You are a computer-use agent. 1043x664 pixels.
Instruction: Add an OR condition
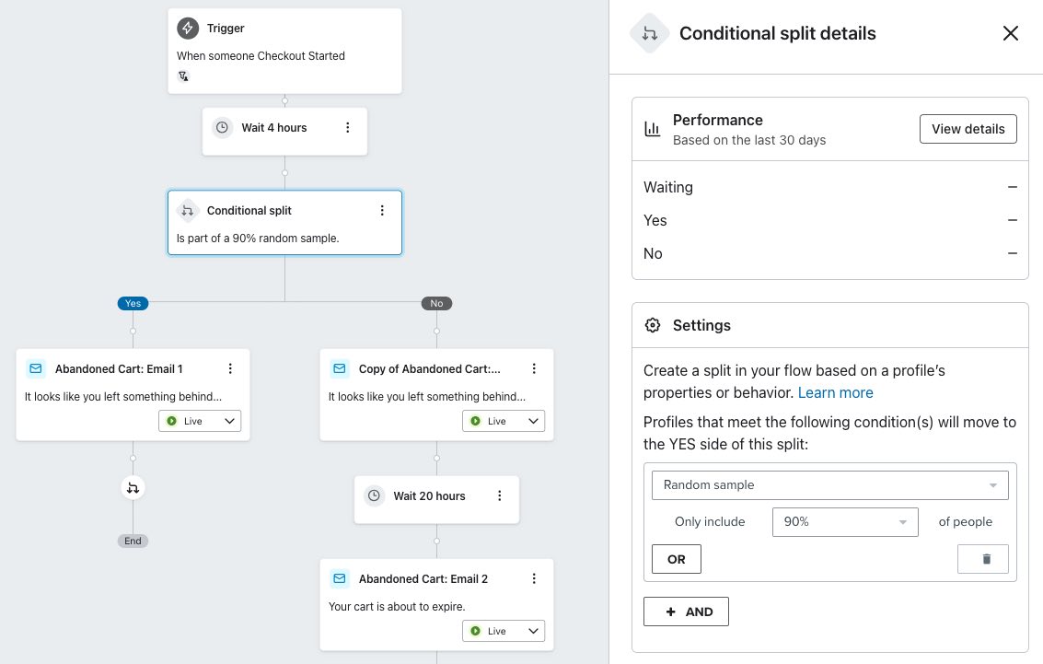click(676, 559)
